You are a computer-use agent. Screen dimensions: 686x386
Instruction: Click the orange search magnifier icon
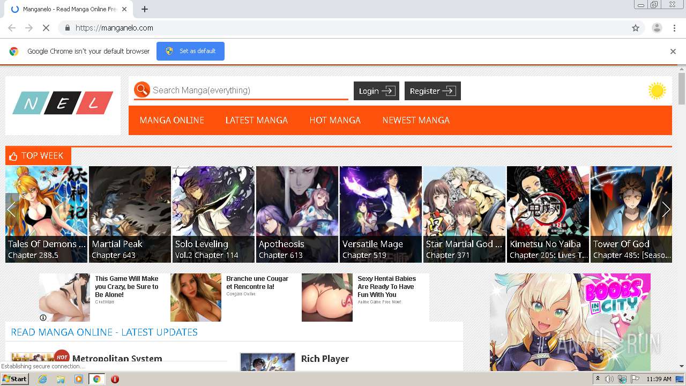point(142,90)
